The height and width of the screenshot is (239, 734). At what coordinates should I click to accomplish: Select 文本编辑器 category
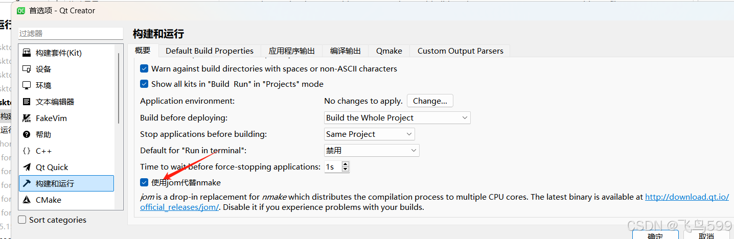click(66, 102)
